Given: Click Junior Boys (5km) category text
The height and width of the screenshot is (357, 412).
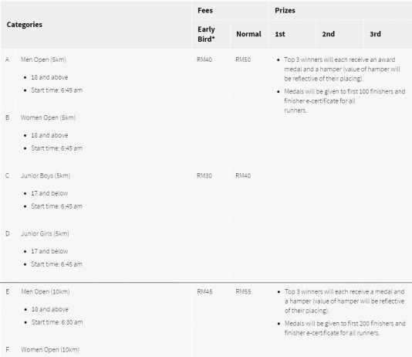Looking at the screenshot, I should (46, 175).
